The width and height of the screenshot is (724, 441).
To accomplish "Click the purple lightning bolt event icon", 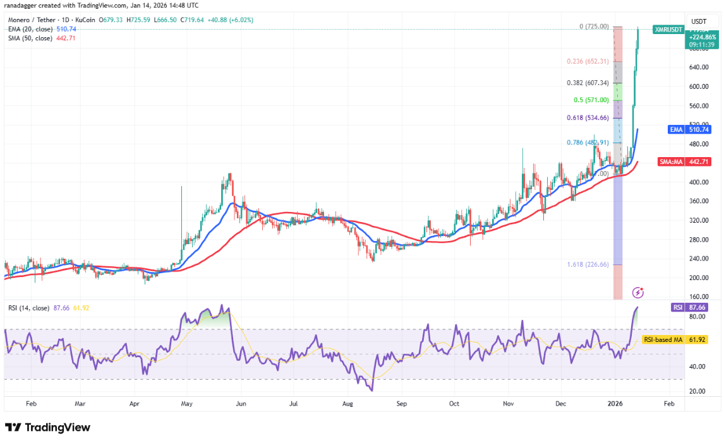I will click(x=638, y=292).
